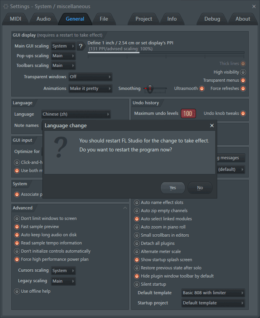The height and width of the screenshot is (318, 260).
Task: Click the Maximum undo levels value field
Action: 188,113
